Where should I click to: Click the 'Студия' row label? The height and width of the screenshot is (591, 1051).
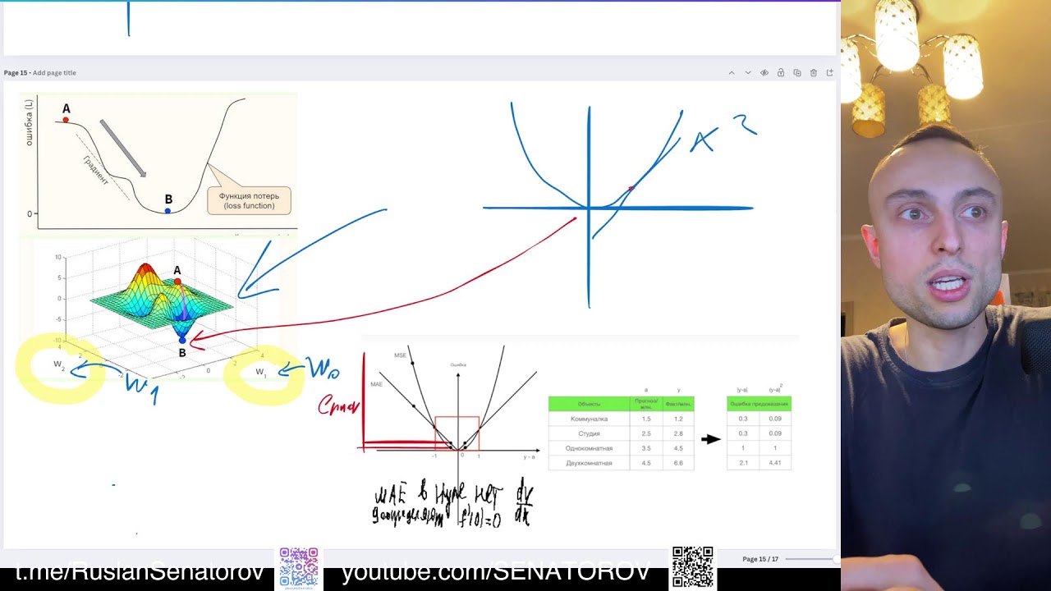pos(589,433)
